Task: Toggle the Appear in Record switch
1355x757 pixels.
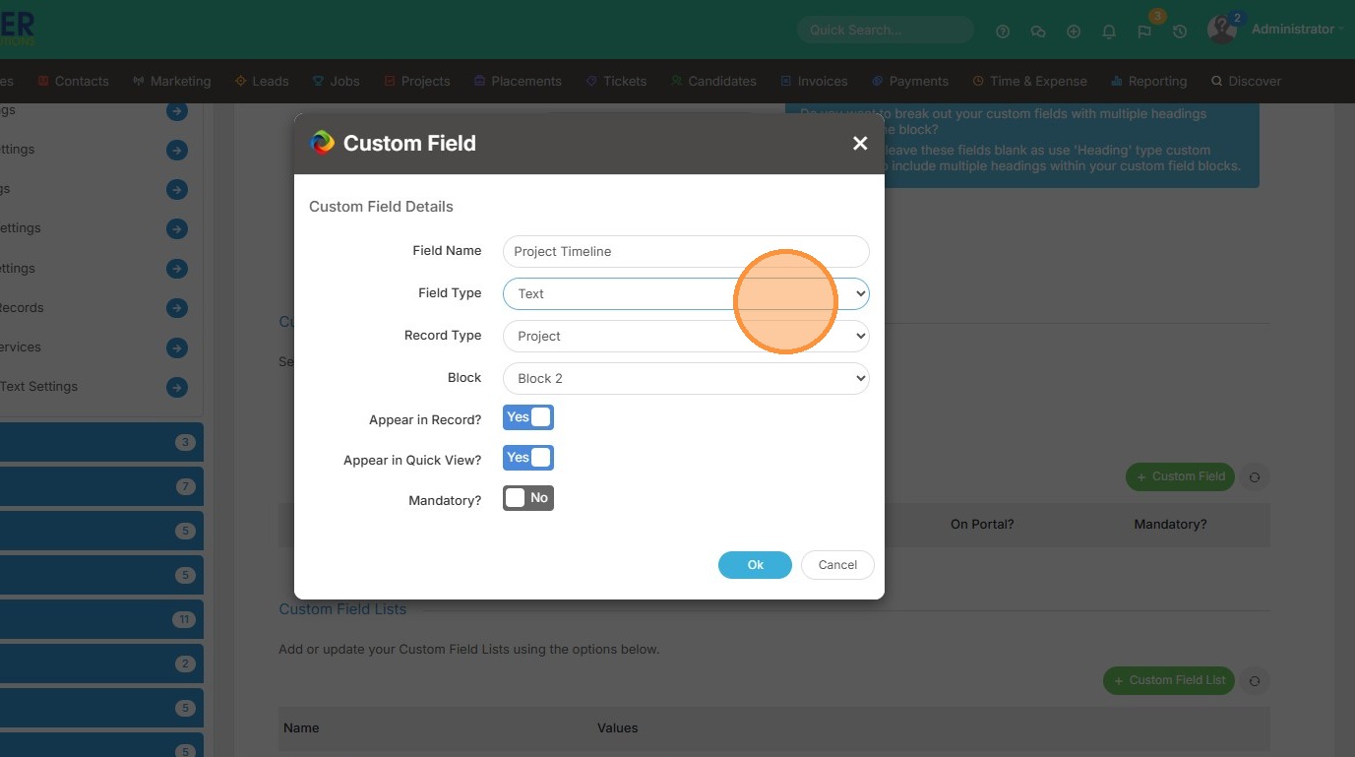Action: click(x=528, y=417)
